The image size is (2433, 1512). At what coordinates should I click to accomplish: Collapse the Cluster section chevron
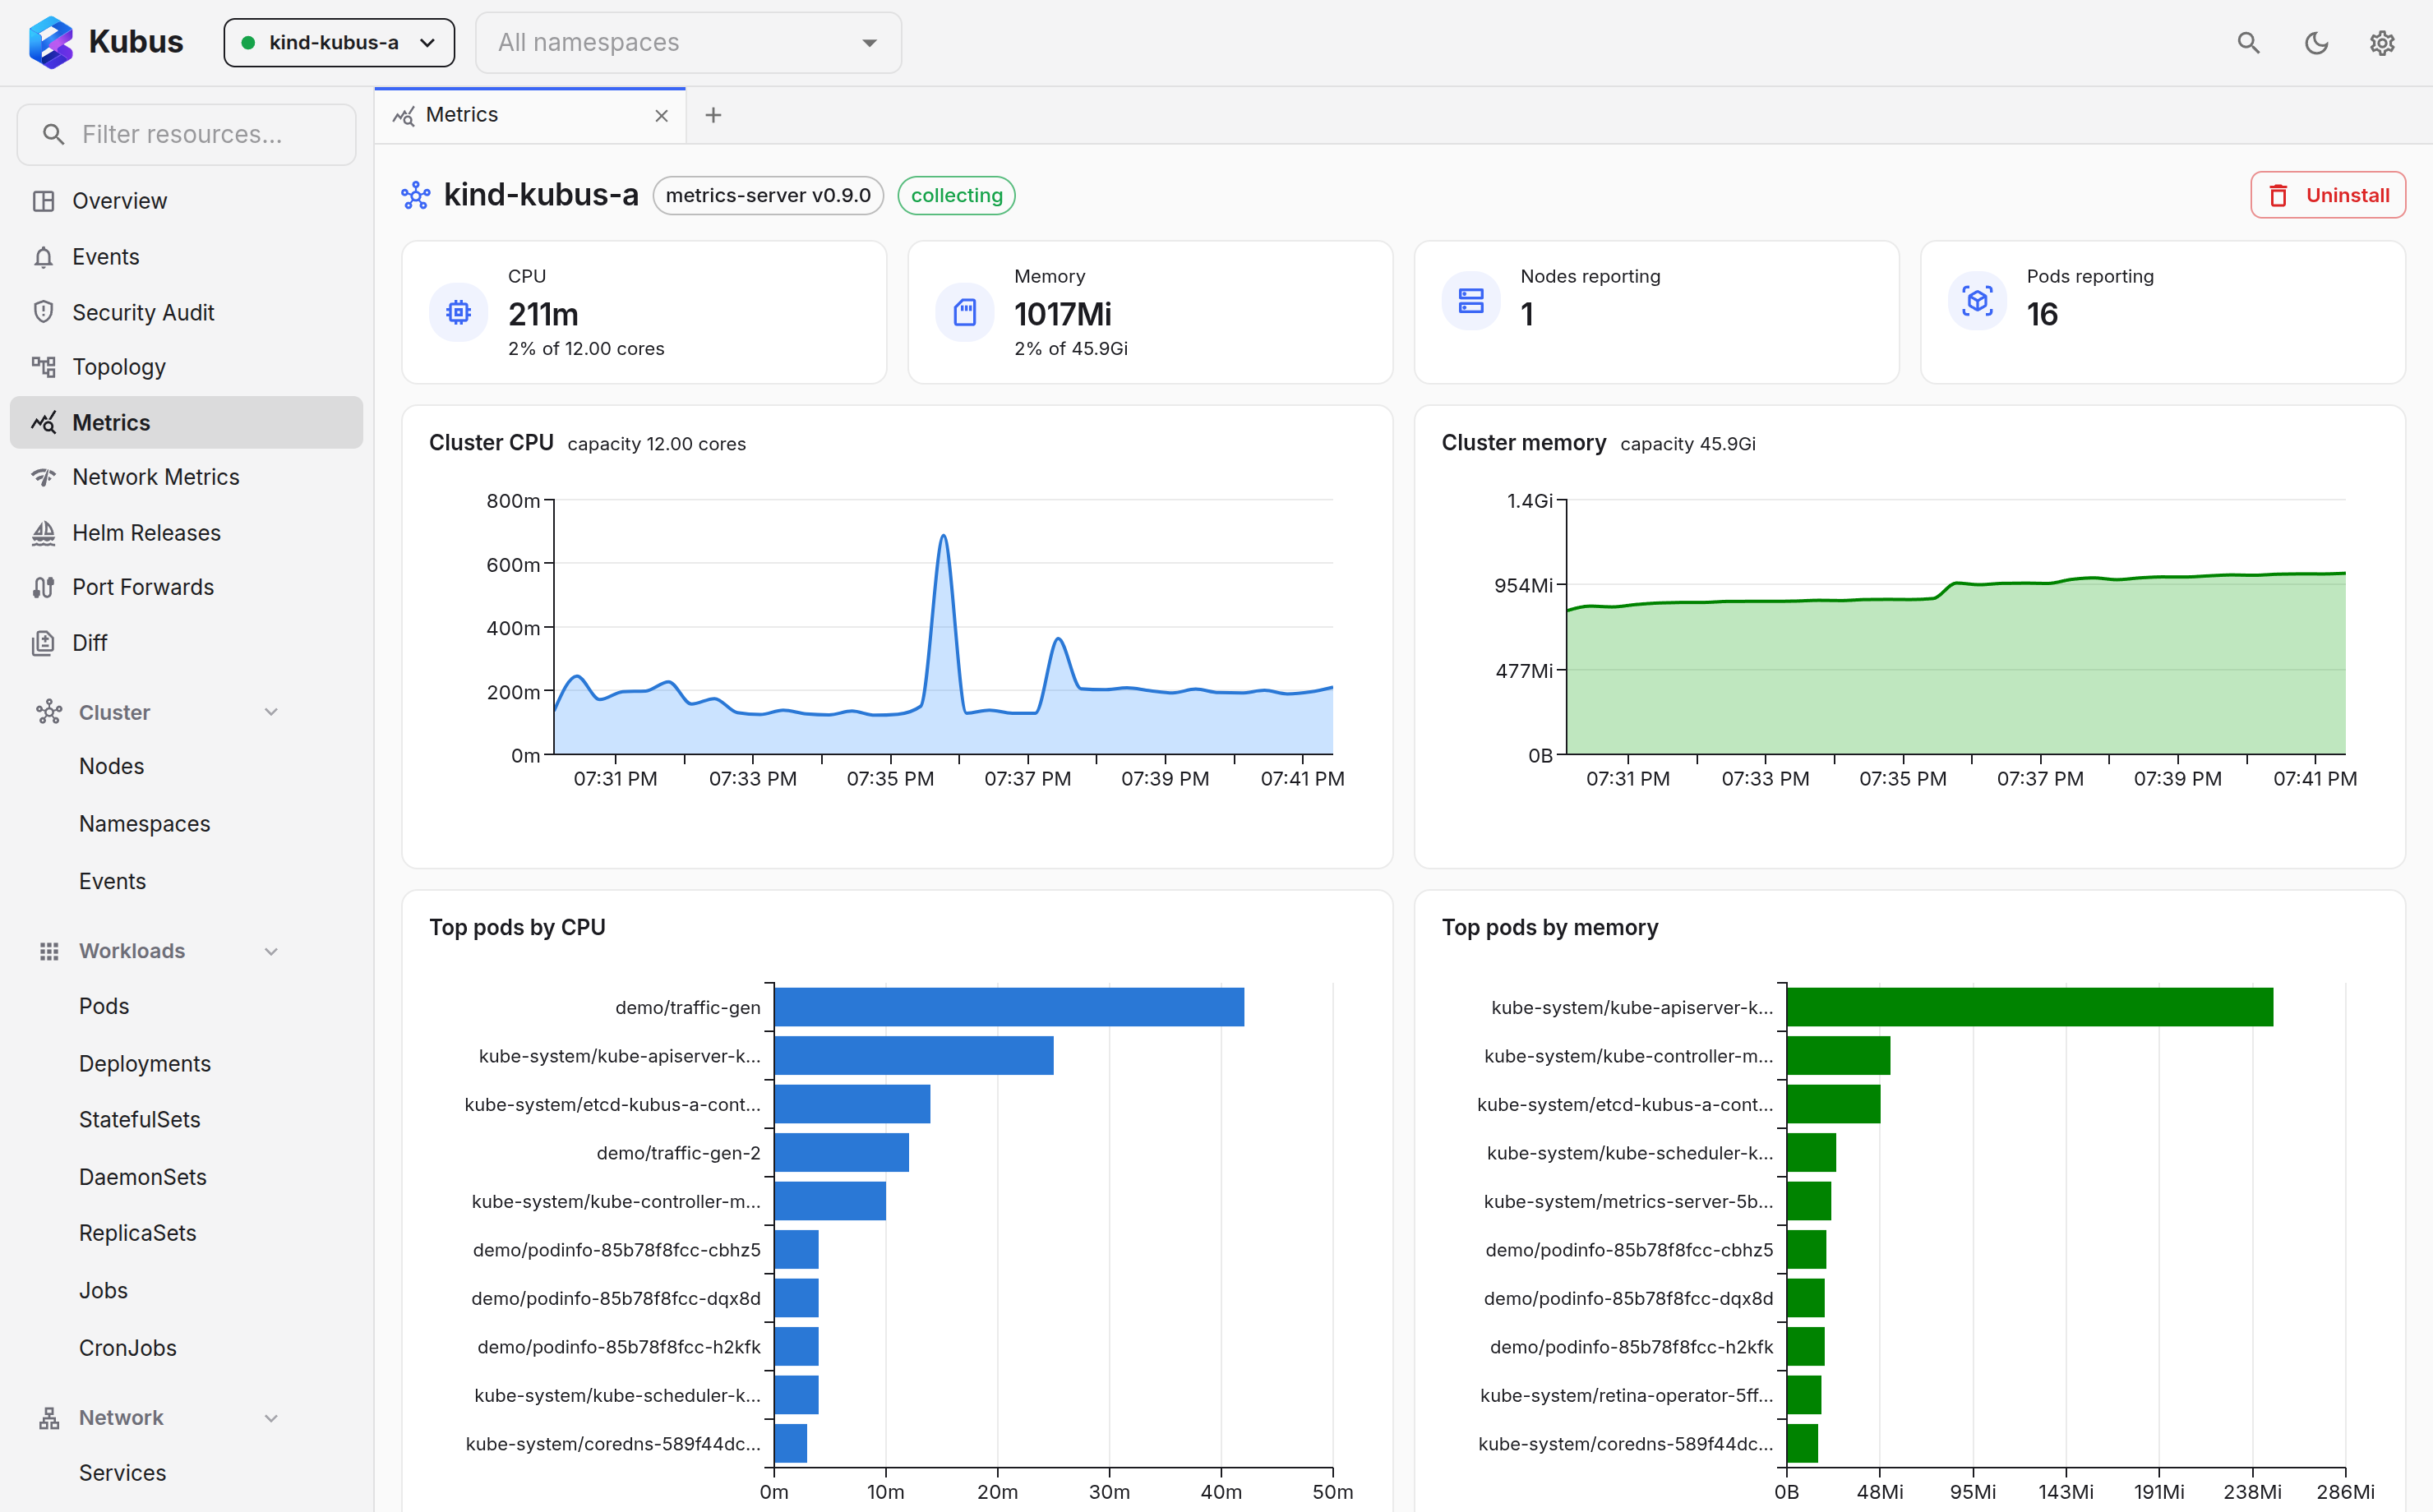(271, 712)
